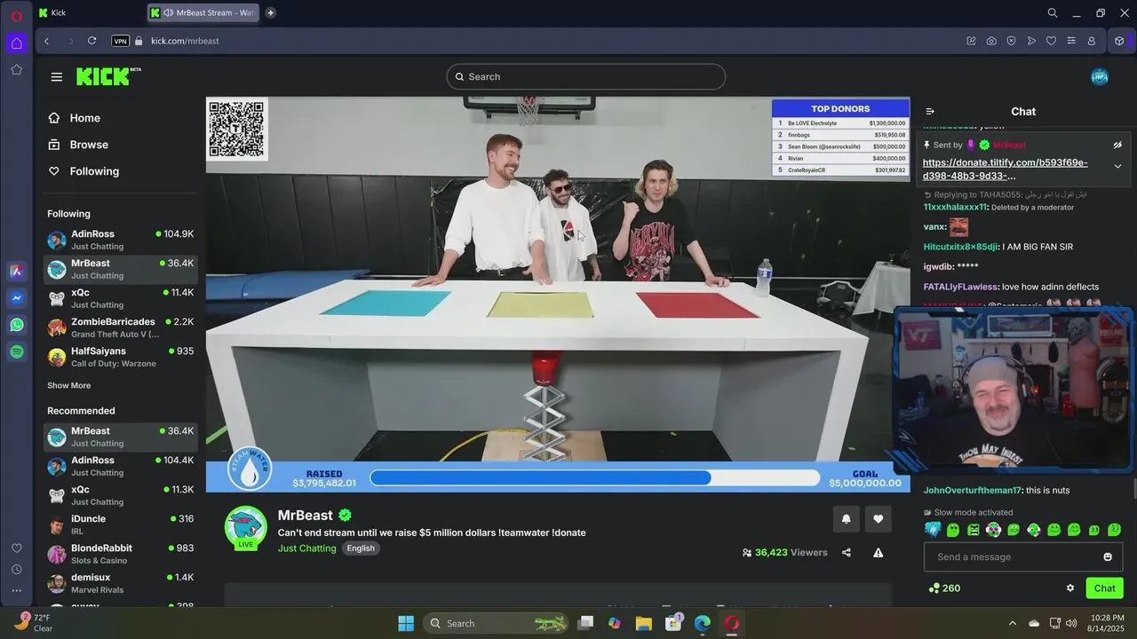This screenshot has width=1137, height=639.
Task: Open volume control in system tray
Action: tap(1071, 623)
